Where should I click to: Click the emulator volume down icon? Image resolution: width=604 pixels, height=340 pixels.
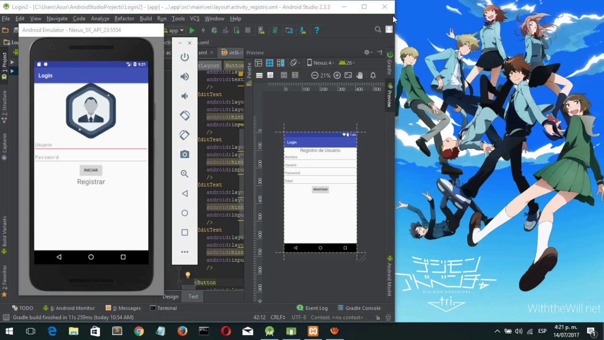(185, 96)
